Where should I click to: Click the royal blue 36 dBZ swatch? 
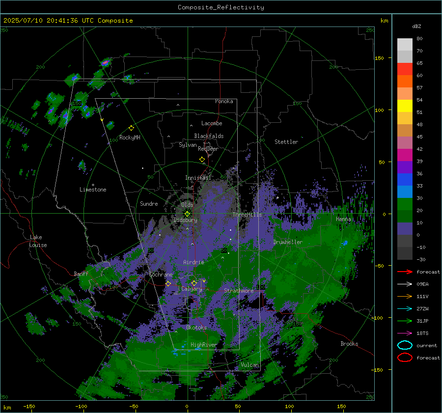[x=405, y=179]
